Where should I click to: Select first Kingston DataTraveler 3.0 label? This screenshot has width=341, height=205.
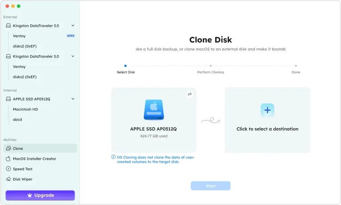pyautogui.click(x=36, y=26)
